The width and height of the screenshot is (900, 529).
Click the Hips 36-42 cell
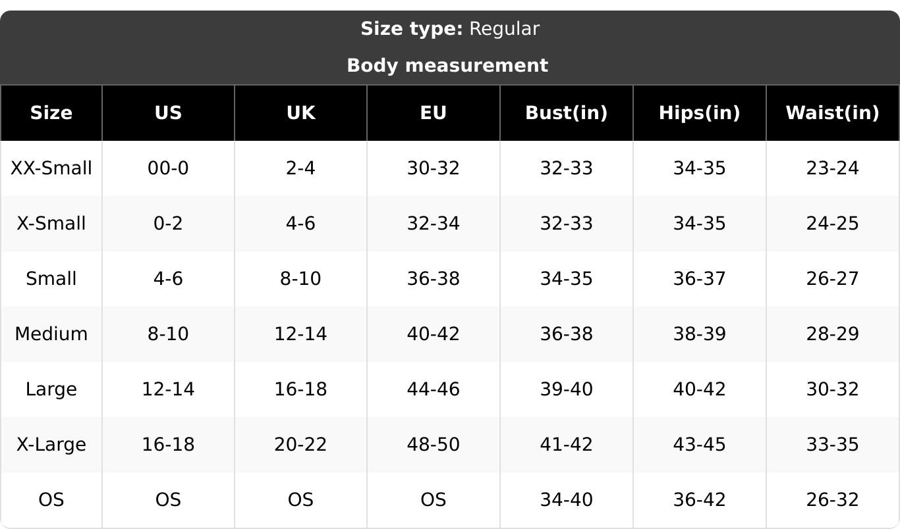pos(699,499)
